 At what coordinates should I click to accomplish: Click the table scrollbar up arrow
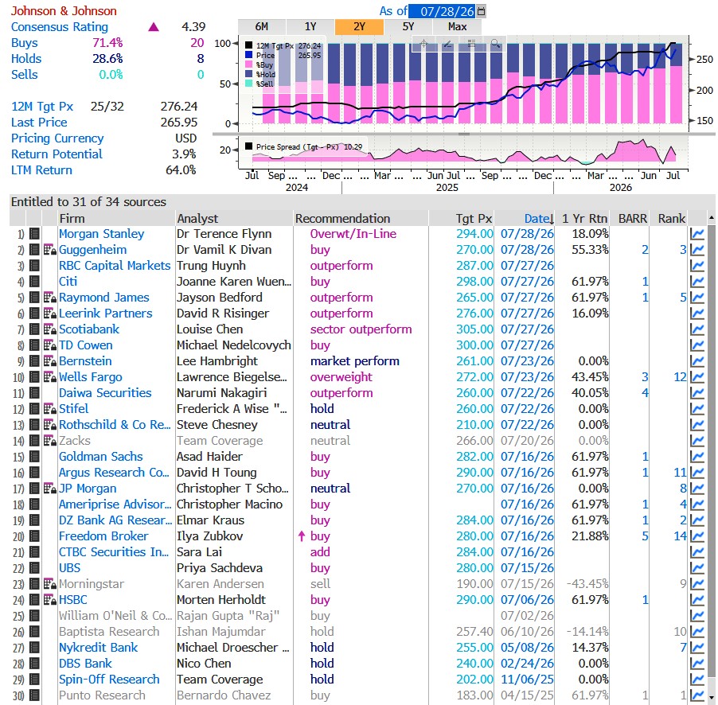pos(711,218)
